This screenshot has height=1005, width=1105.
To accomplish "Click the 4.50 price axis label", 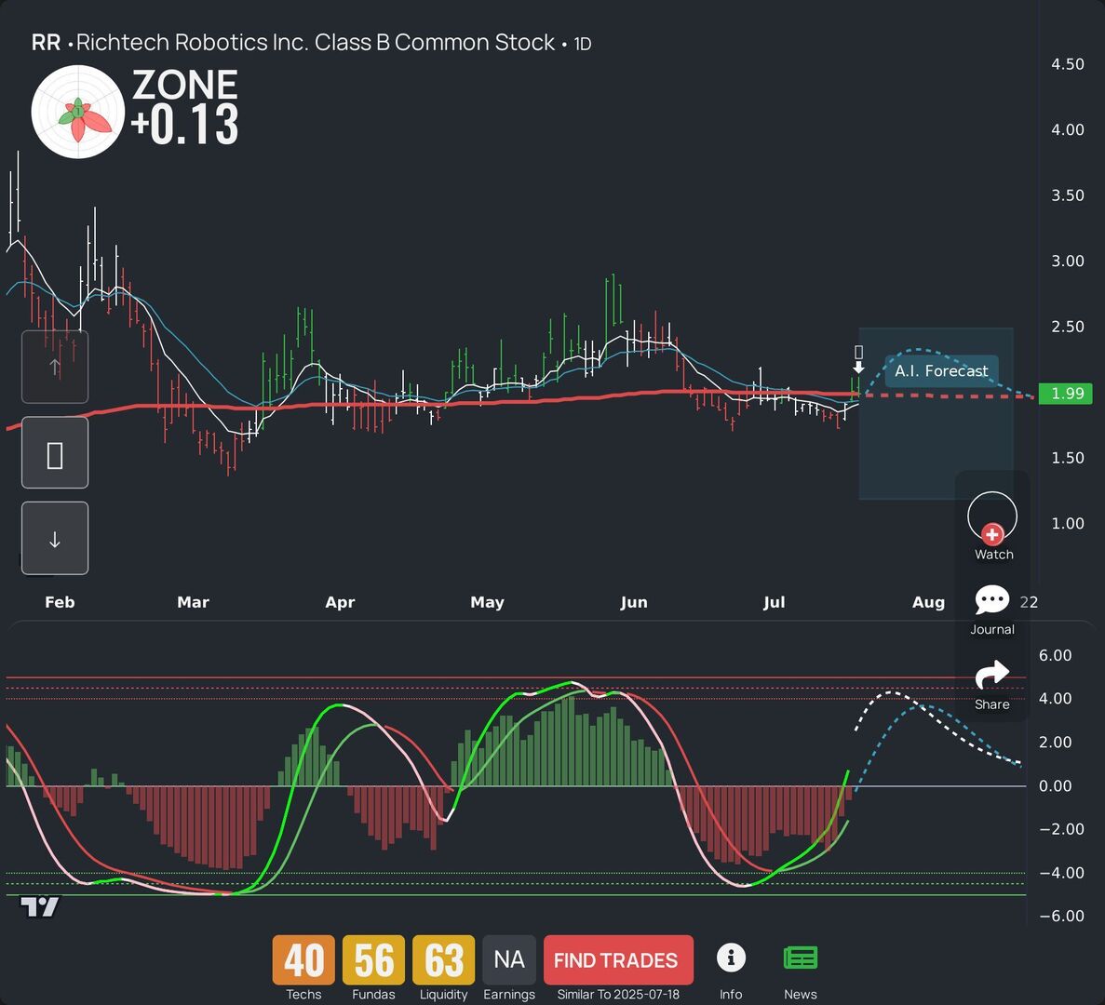I will tap(1068, 64).
